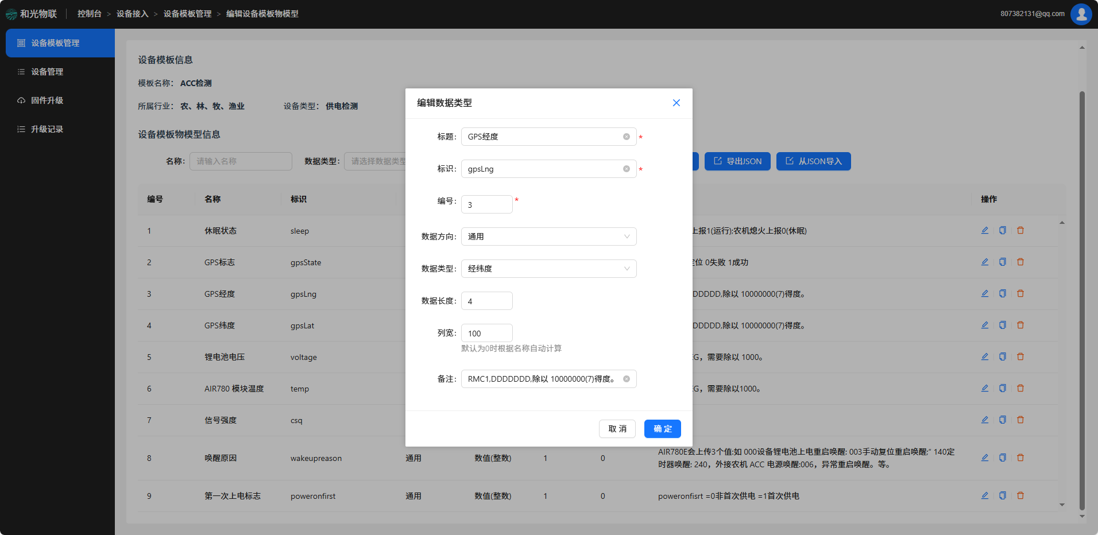Edit the 休眠状态 sleep row
The width and height of the screenshot is (1098, 535).
[x=985, y=230]
